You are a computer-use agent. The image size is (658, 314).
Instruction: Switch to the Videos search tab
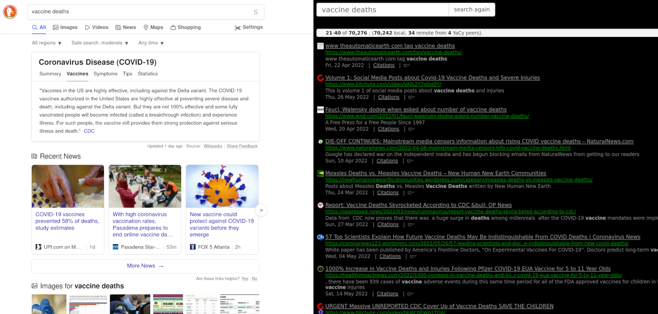tap(96, 27)
